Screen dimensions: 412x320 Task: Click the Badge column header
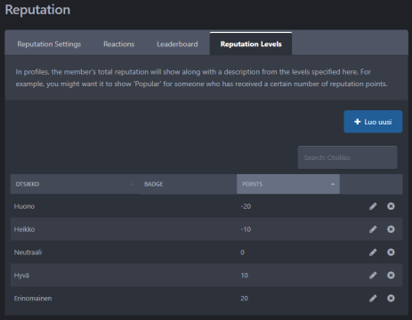[188, 184]
